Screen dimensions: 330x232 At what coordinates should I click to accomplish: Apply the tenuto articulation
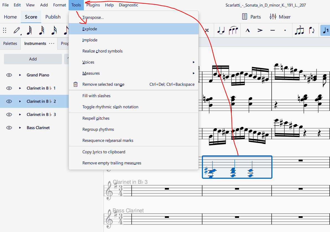272,30
